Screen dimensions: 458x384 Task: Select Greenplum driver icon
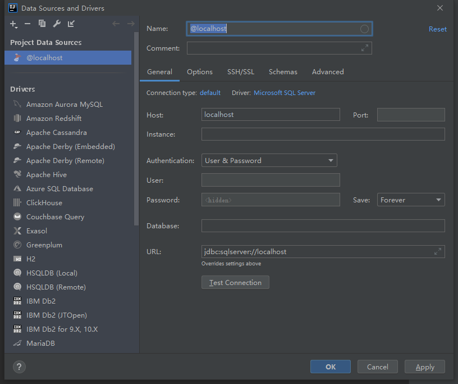(x=17, y=245)
